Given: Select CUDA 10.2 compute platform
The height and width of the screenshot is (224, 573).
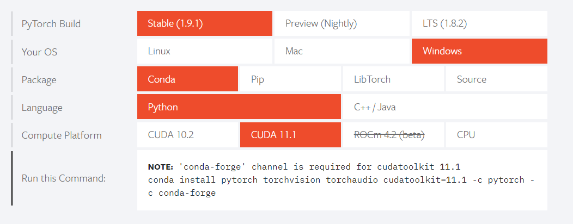Looking at the screenshot, I should coord(187,135).
